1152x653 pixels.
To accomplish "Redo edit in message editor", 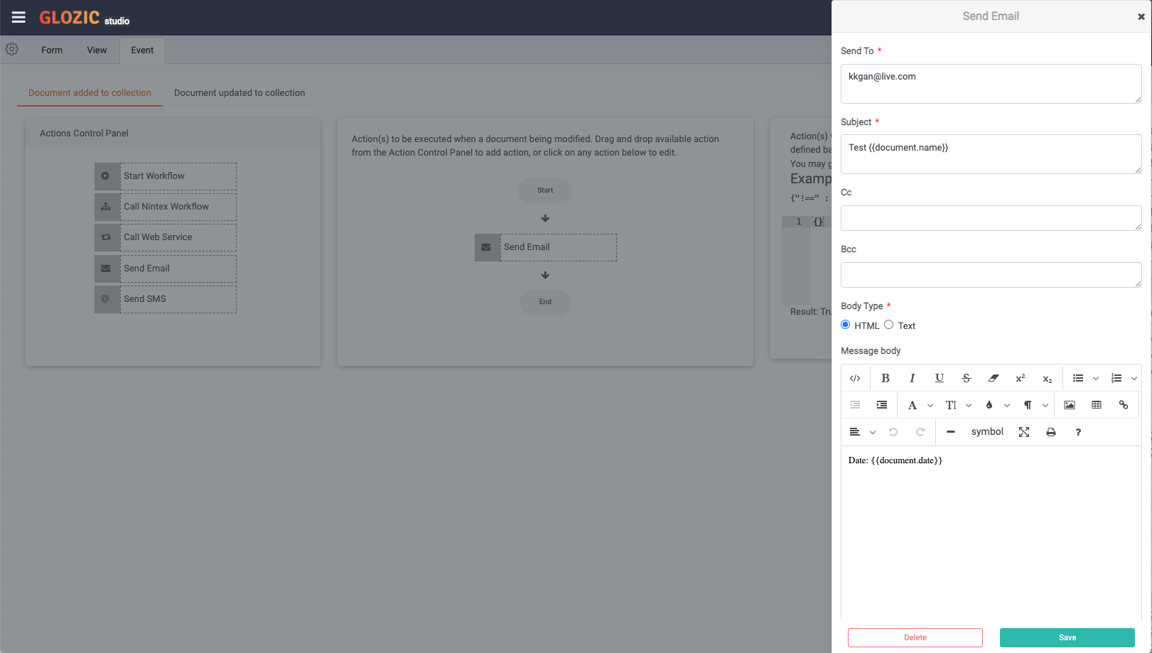I will pyautogui.click(x=920, y=432).
